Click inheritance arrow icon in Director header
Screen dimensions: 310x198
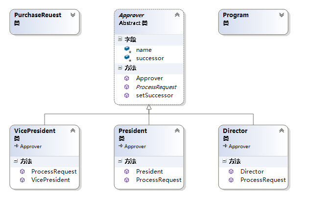225,146
